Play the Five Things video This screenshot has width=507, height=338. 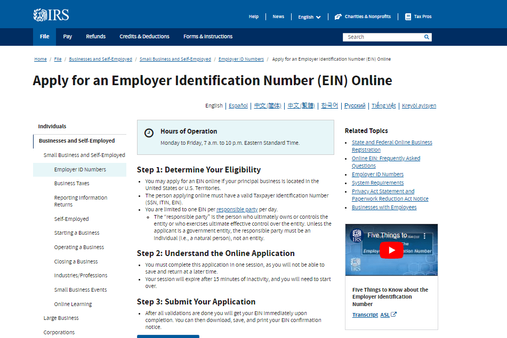[391, 250]
